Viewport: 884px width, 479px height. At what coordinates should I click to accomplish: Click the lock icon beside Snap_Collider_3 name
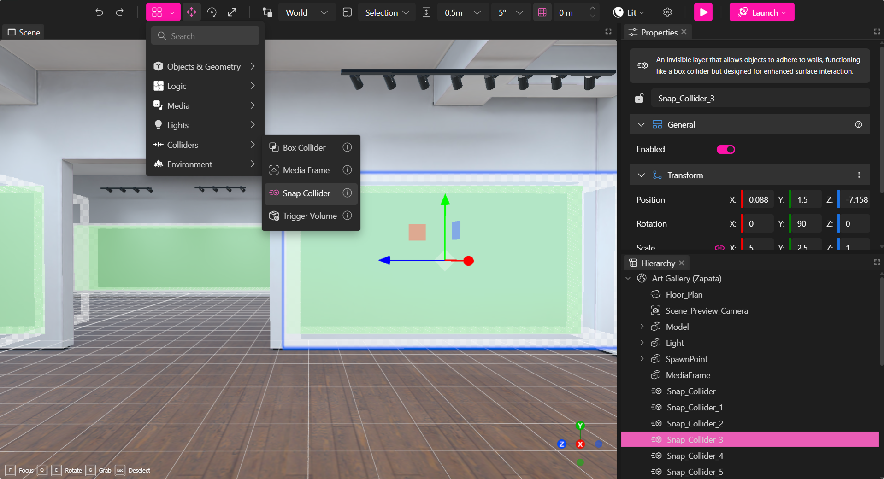[640, 98]
